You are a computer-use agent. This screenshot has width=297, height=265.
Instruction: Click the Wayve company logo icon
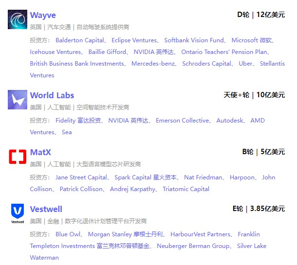pyautogui.click(x=18, y=19)
